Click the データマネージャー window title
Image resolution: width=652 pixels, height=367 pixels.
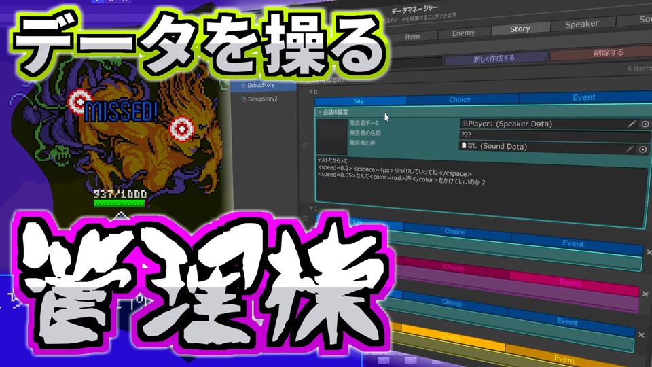click(x=414, y=9)
